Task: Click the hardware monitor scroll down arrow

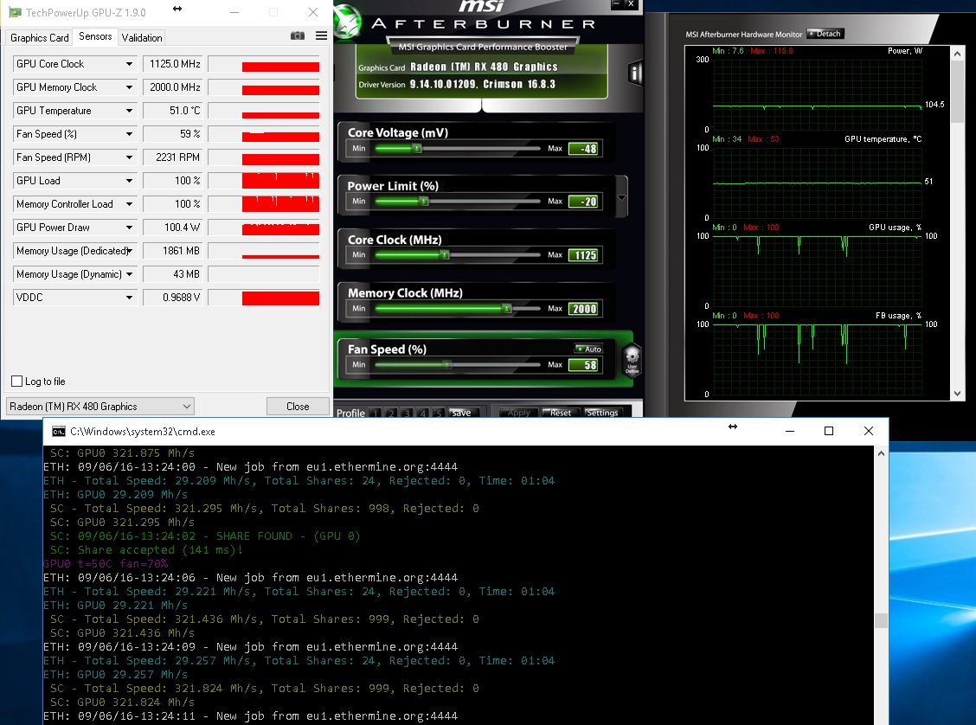Action: pyautogui.click(x=957, y=394)
